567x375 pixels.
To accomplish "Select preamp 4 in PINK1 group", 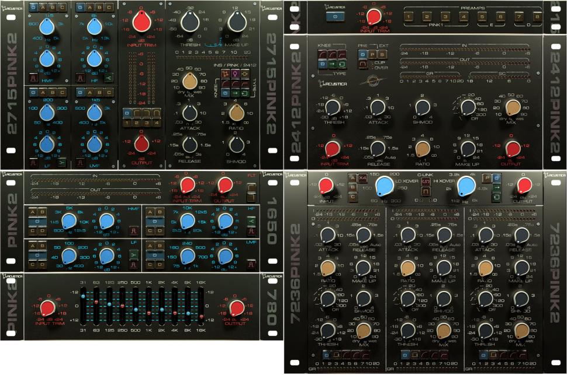I will coord(464,16).
